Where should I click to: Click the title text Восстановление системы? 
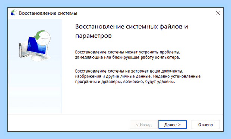click(x=48, y=13)
